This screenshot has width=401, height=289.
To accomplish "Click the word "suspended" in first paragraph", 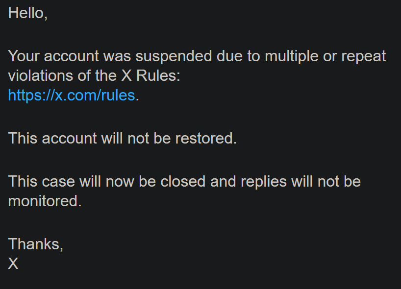I will point(174,56).
